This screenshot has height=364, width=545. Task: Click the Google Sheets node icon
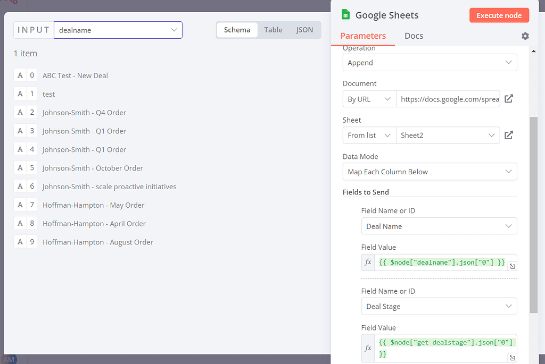coord(345,15)
